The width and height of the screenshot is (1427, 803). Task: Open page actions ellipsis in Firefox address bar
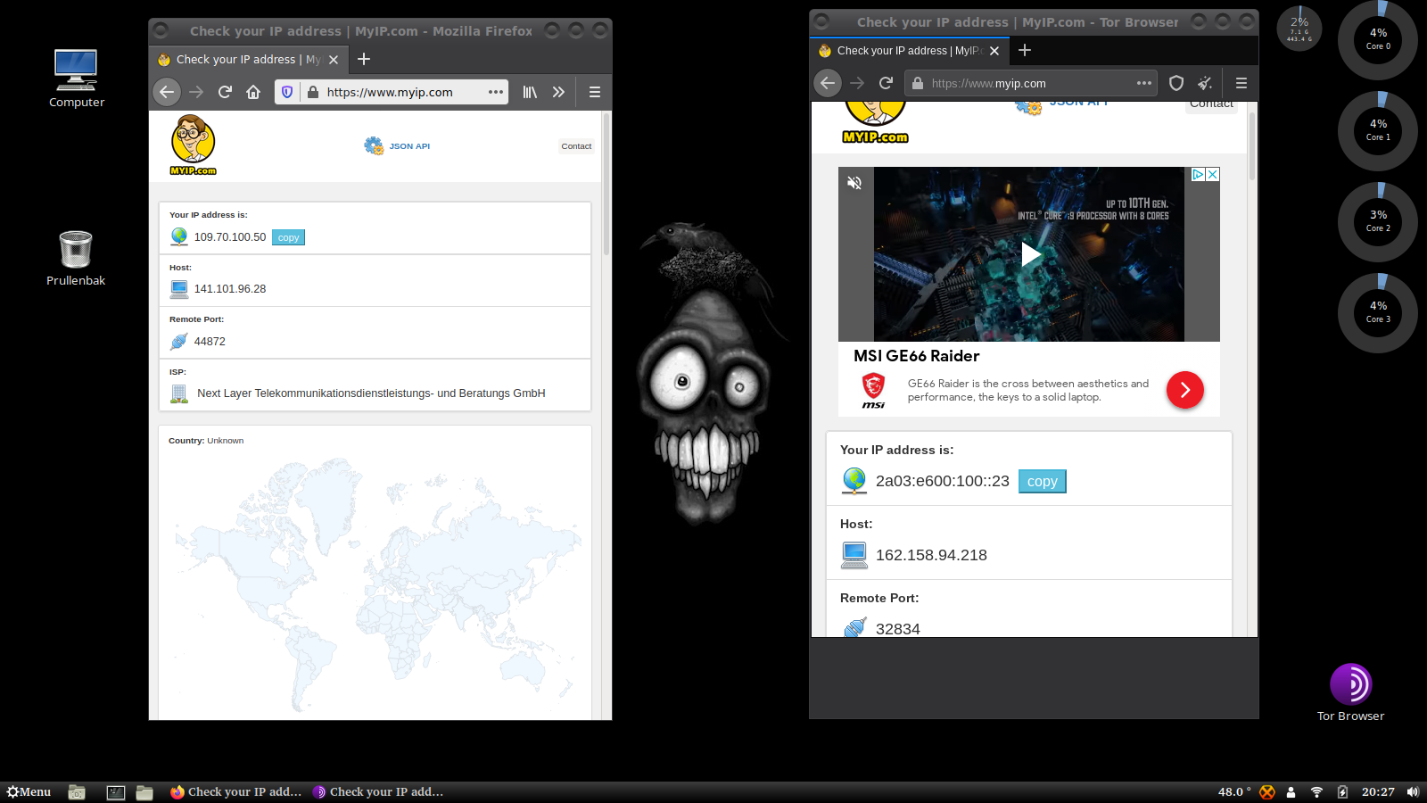point(496,92)
